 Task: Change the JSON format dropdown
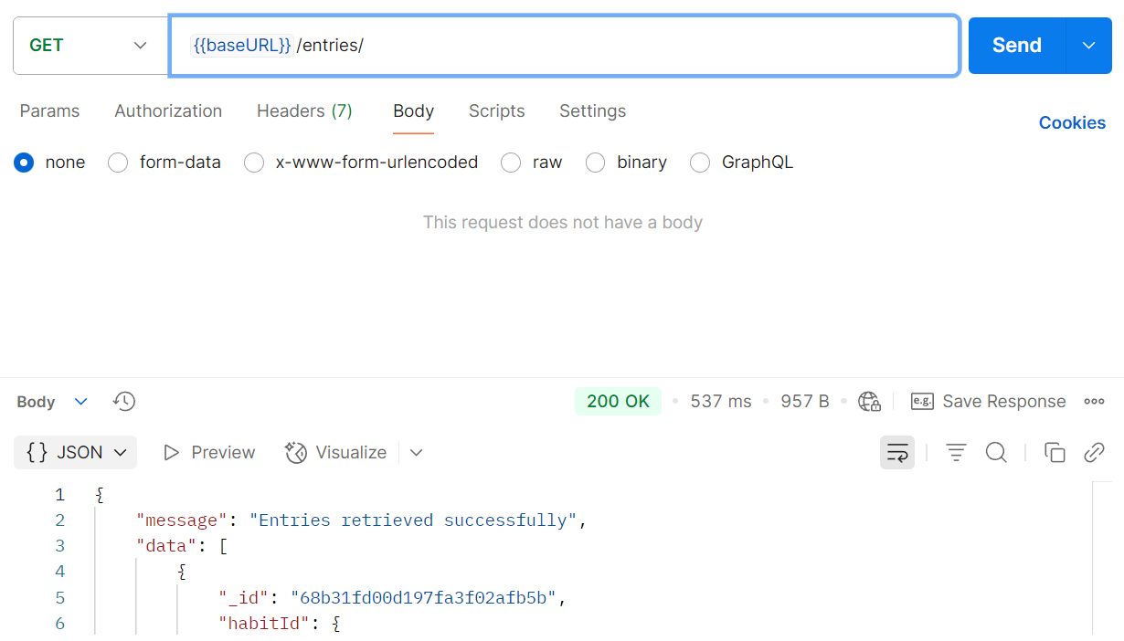[x=75, y=452]
